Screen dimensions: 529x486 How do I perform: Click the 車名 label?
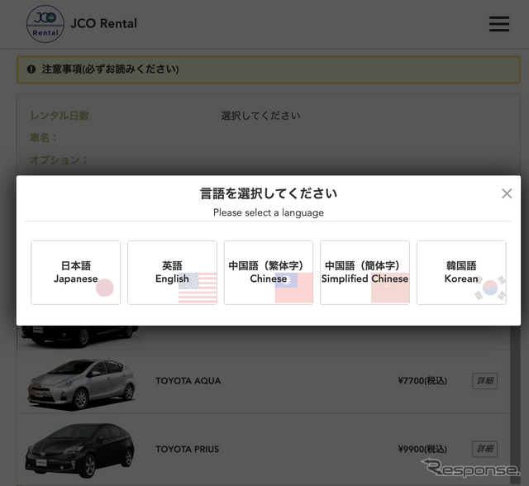point(44,137)
